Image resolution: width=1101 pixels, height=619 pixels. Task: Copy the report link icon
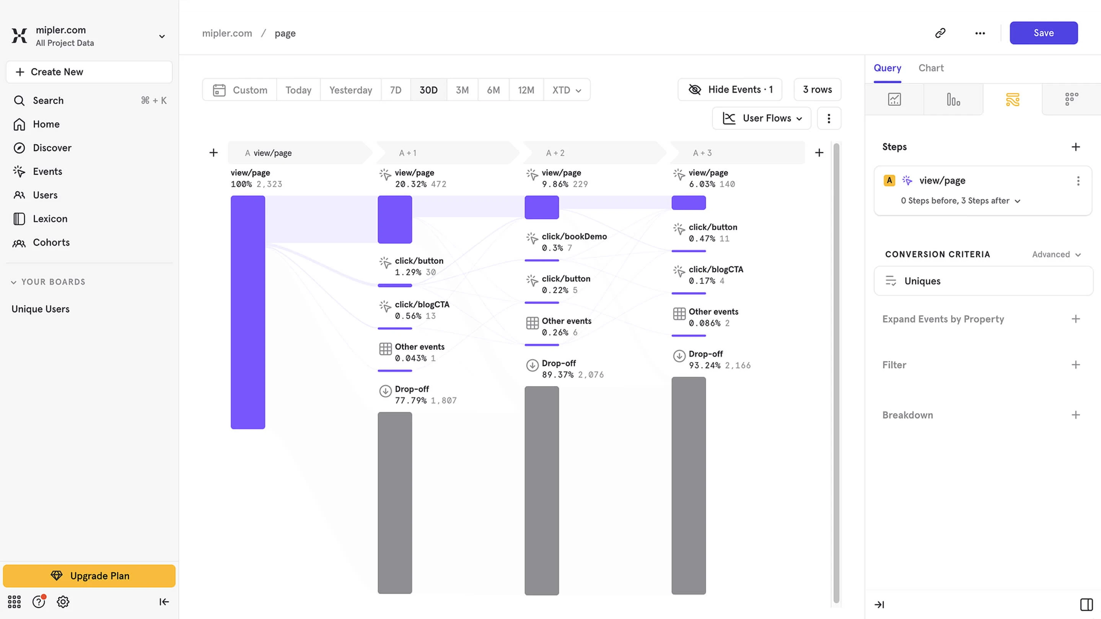click(940, 33)
